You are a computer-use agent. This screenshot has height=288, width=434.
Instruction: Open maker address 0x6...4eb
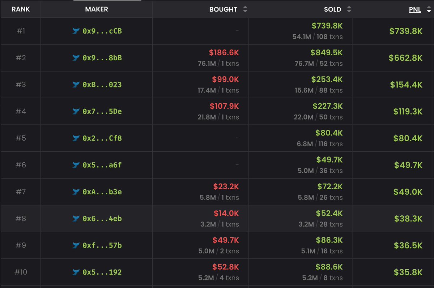click(x=102, y=218)
